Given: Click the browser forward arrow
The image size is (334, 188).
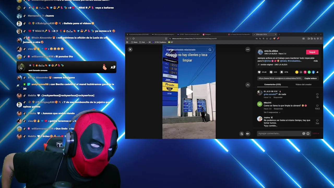Looking at the screenshot, I should [130, 39].
